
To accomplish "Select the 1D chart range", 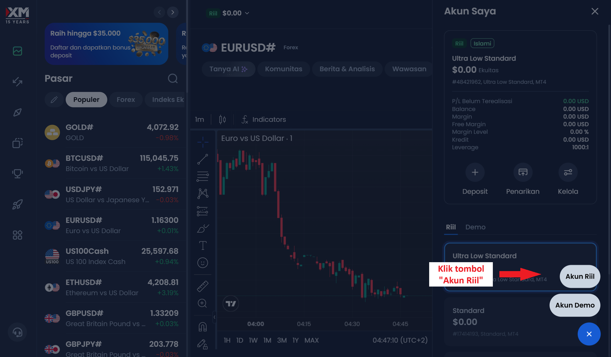I will [239, 340].
